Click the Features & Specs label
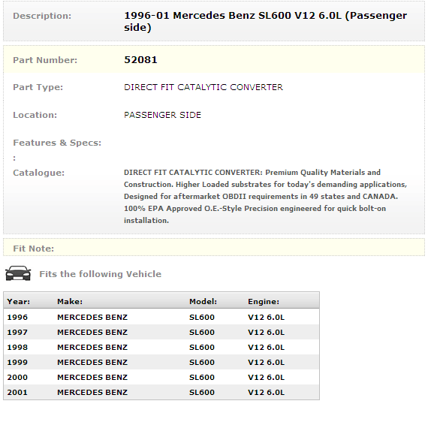 (57, 143)
